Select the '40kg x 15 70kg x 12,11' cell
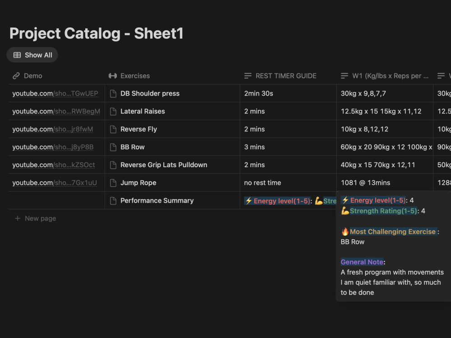 [385, 164]
